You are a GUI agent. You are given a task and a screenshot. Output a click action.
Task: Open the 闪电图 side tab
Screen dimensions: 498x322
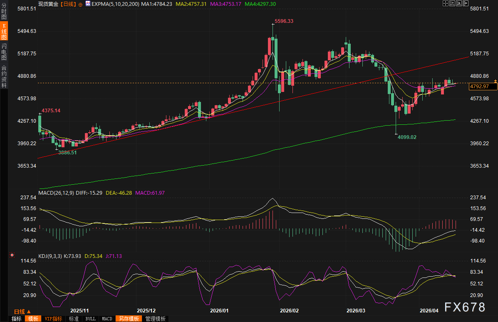coord(4,52)
